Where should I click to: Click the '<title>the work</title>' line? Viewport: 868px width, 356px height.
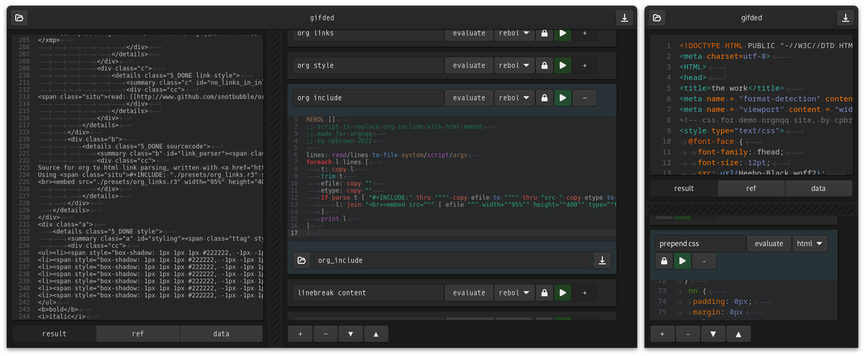click(732, 88)
